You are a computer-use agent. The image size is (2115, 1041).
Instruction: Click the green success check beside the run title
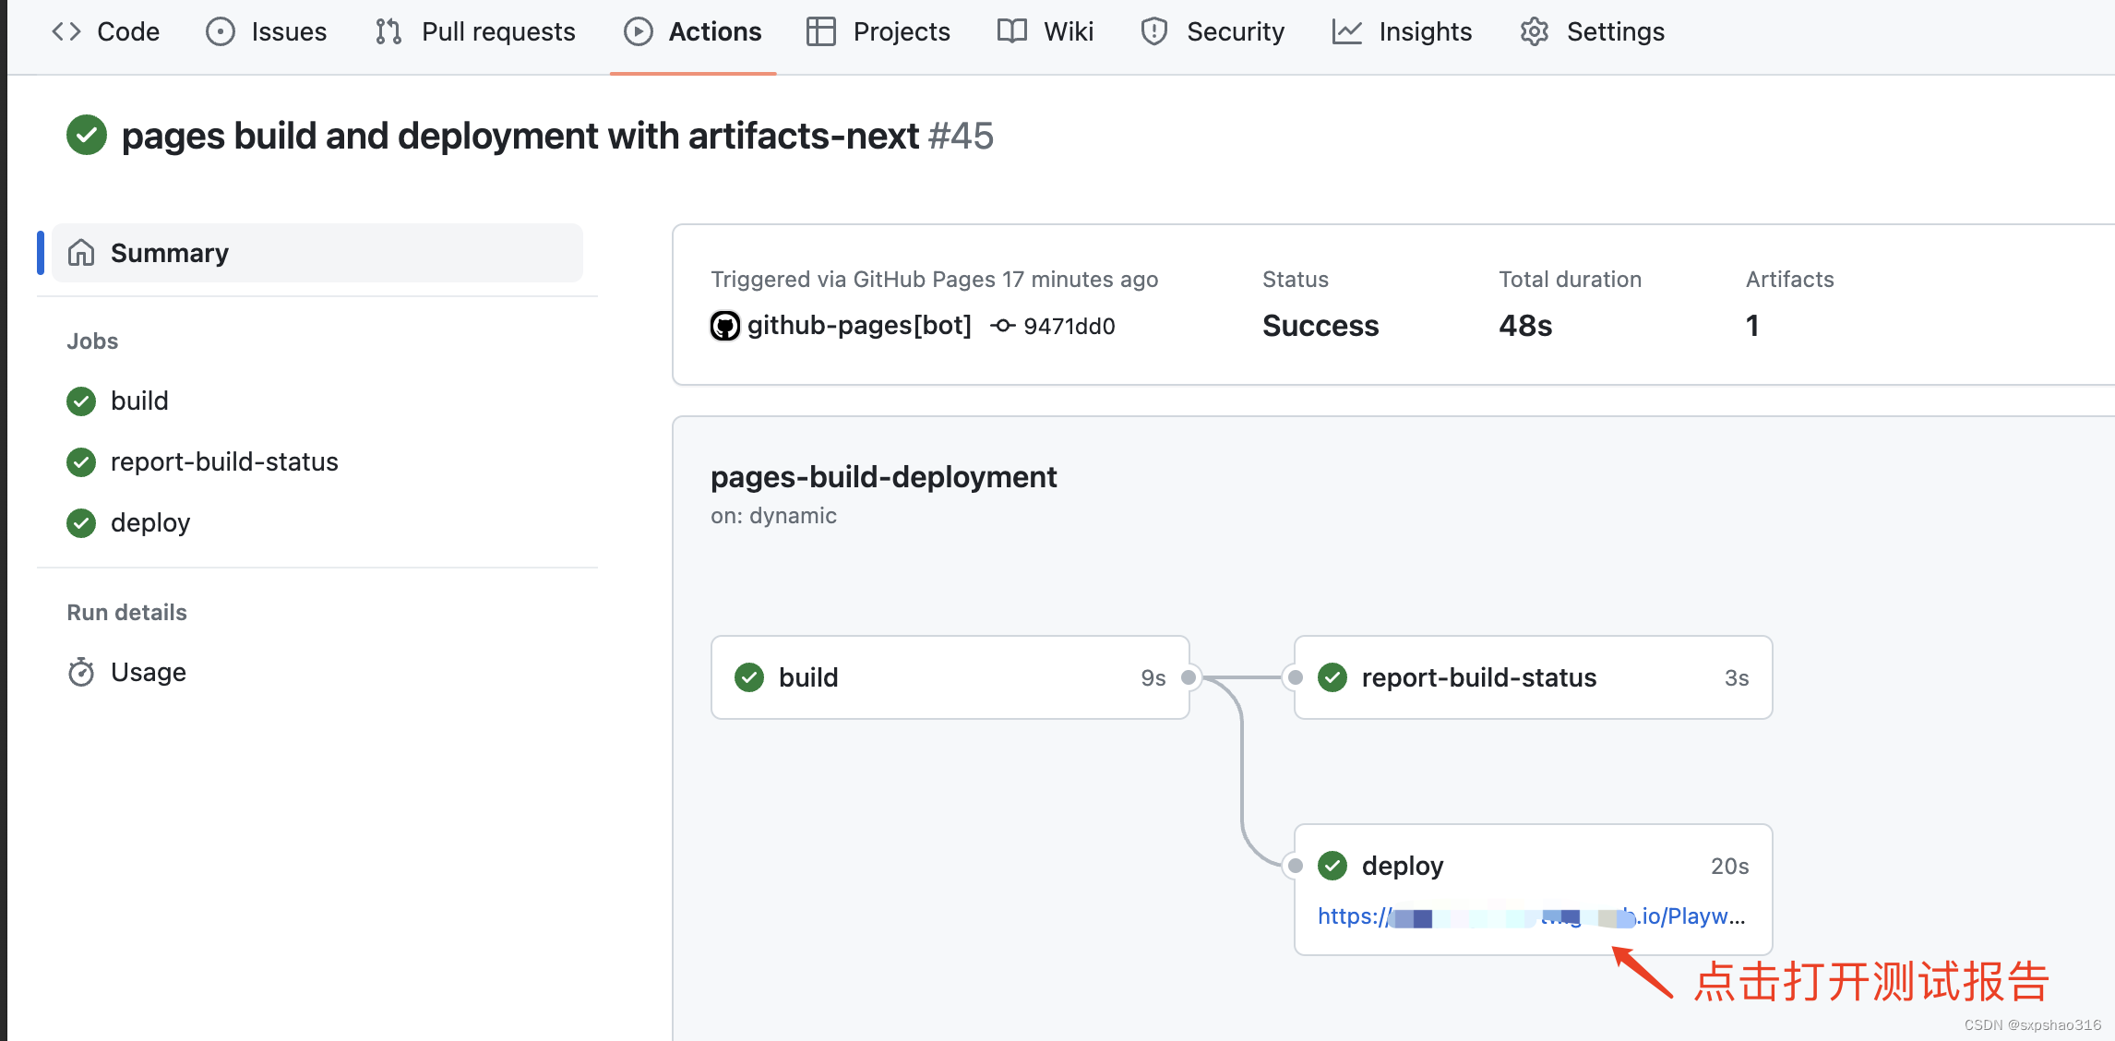[x=87, y=136]
